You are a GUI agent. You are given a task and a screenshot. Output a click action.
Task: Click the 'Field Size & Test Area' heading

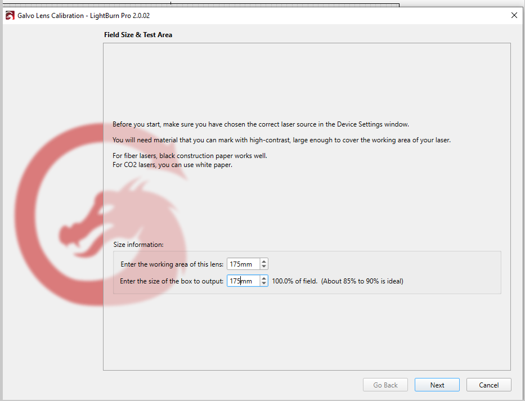tap(138, 35)
